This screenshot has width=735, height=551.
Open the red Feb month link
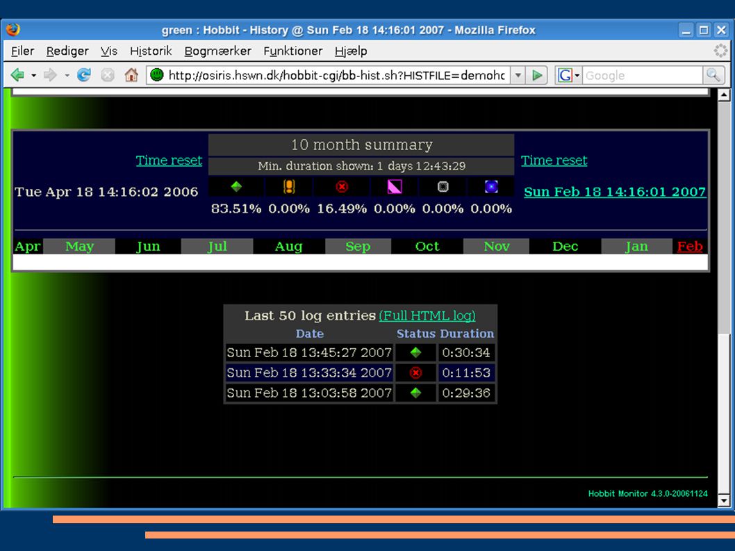tap(690, 246)
